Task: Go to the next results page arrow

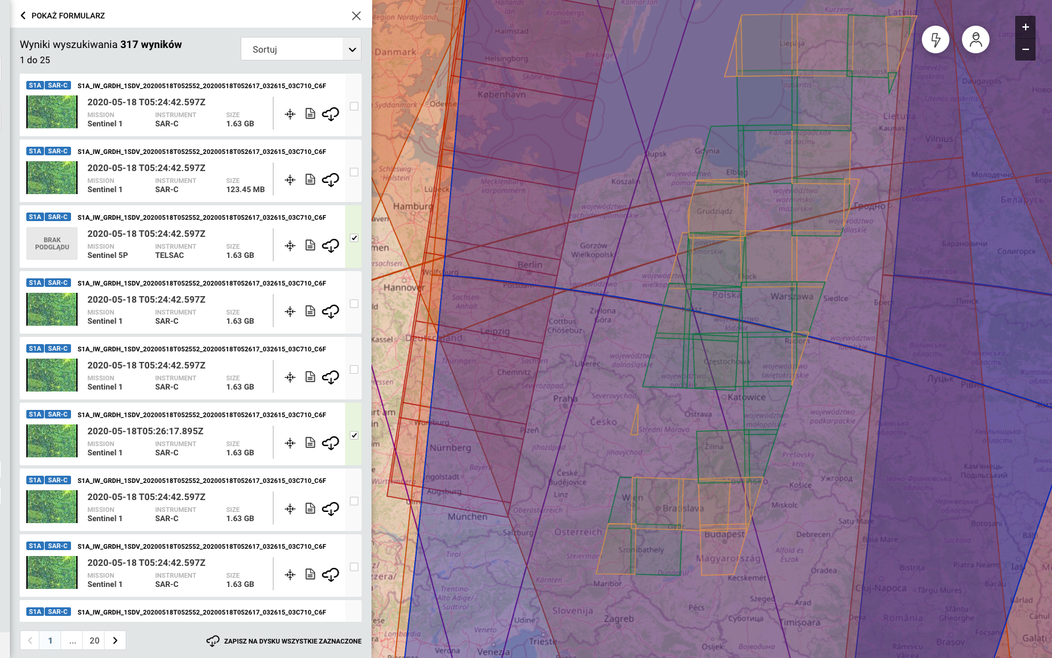Action: 115,640
